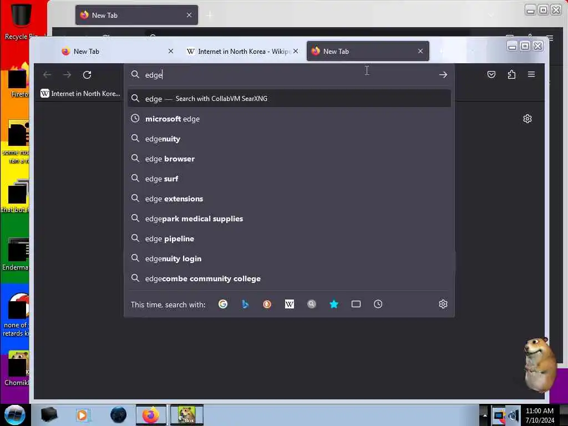Click the address bar containing edge

click(288, 75)
